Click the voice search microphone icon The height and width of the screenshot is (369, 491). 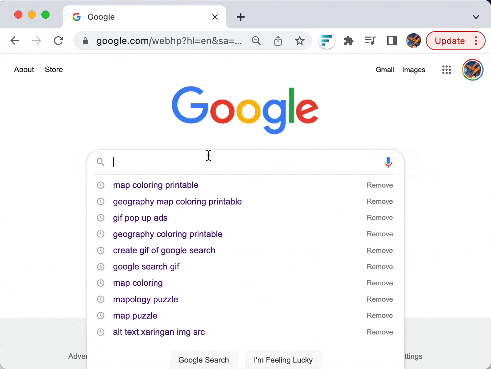point(388,162)
